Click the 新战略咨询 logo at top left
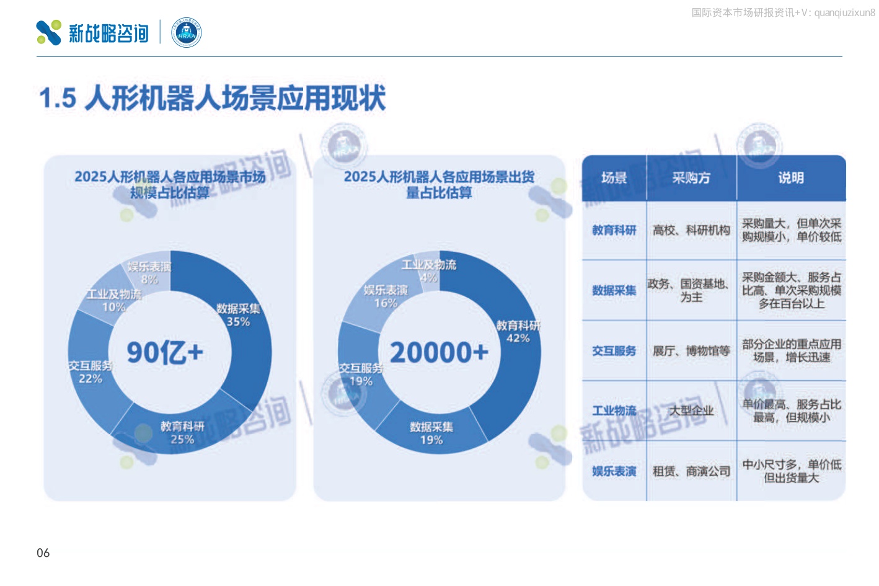Screen dimensions: 879x586 tap(92, 33)
